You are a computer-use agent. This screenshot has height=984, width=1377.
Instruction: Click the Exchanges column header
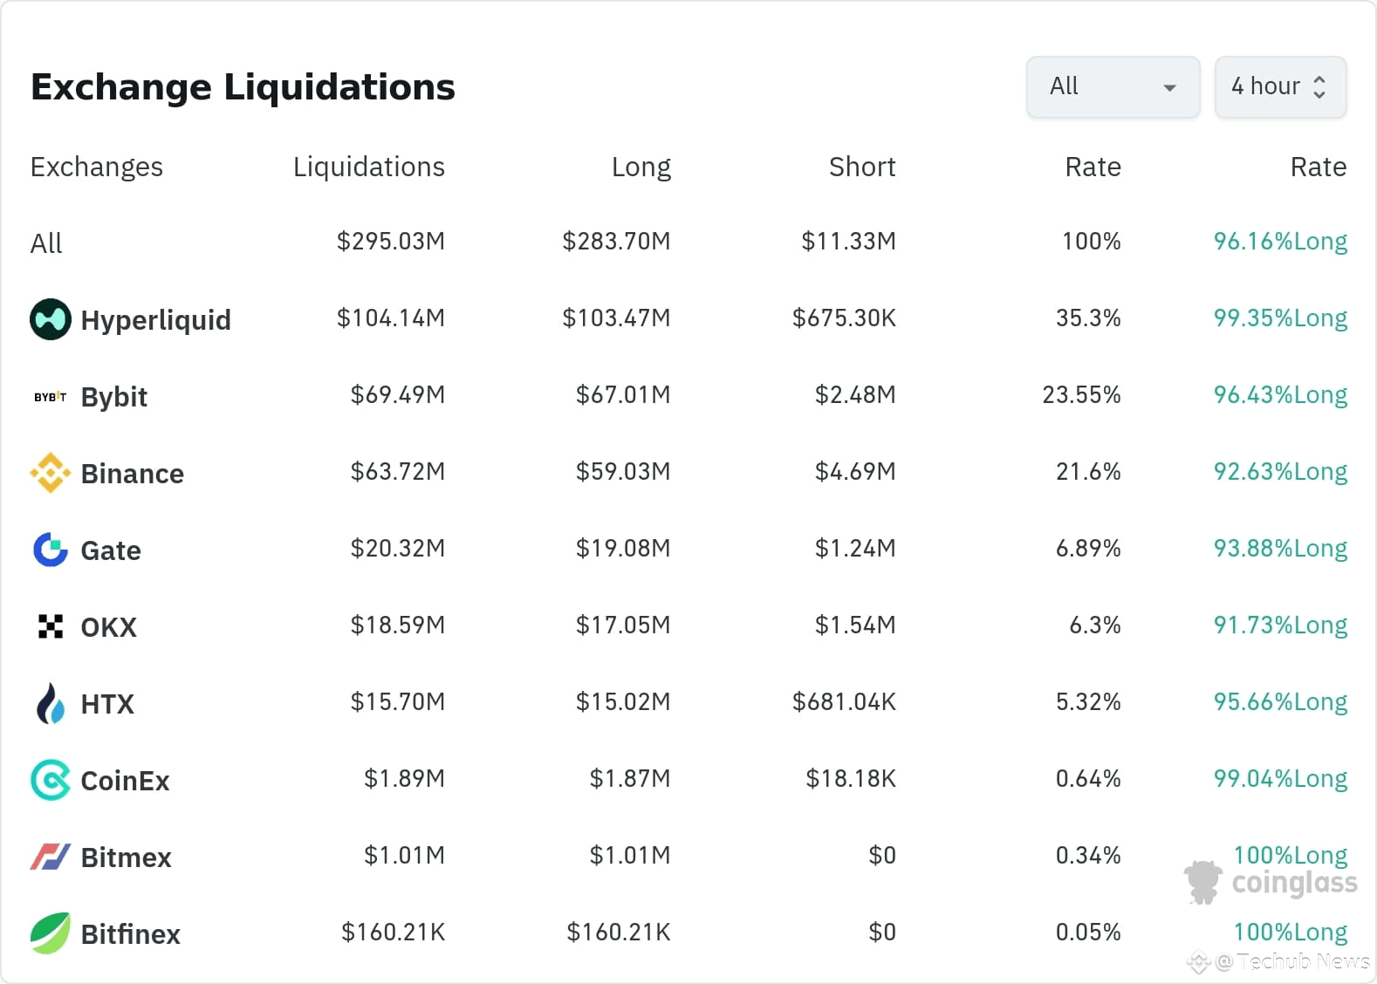tap(97, 167)
